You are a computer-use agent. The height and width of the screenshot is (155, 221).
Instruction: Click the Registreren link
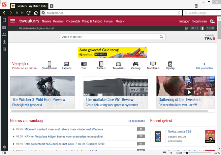(199, 22)
